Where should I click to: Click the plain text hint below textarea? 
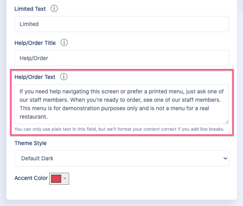click(119, 129)
